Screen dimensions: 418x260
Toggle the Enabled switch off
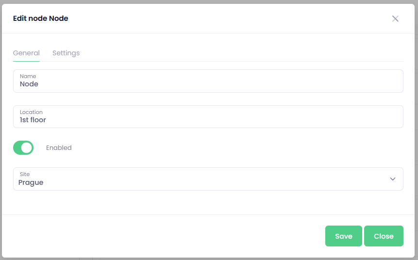tap(23, 147)
